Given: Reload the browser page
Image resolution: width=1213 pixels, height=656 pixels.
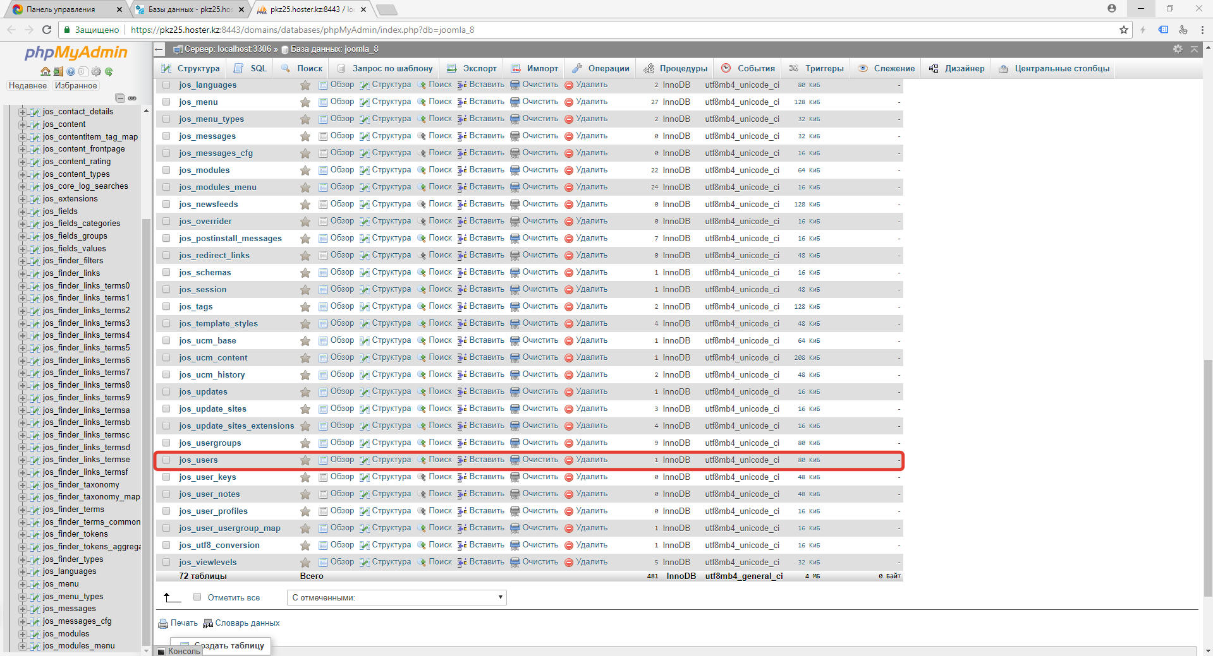Looking at the screenshot, I should (46, 30).
